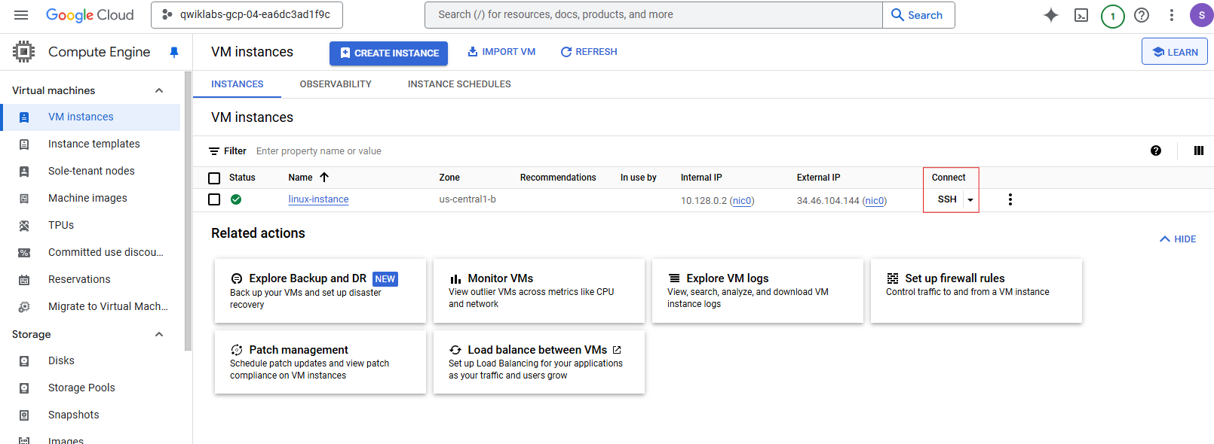Check the linux-instance row checkbox
Image resolution: width=1214 pixels, height=444 pixels.
click(x=214, y=199)
